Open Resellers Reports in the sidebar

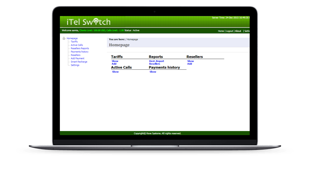(x=80, y=49)
